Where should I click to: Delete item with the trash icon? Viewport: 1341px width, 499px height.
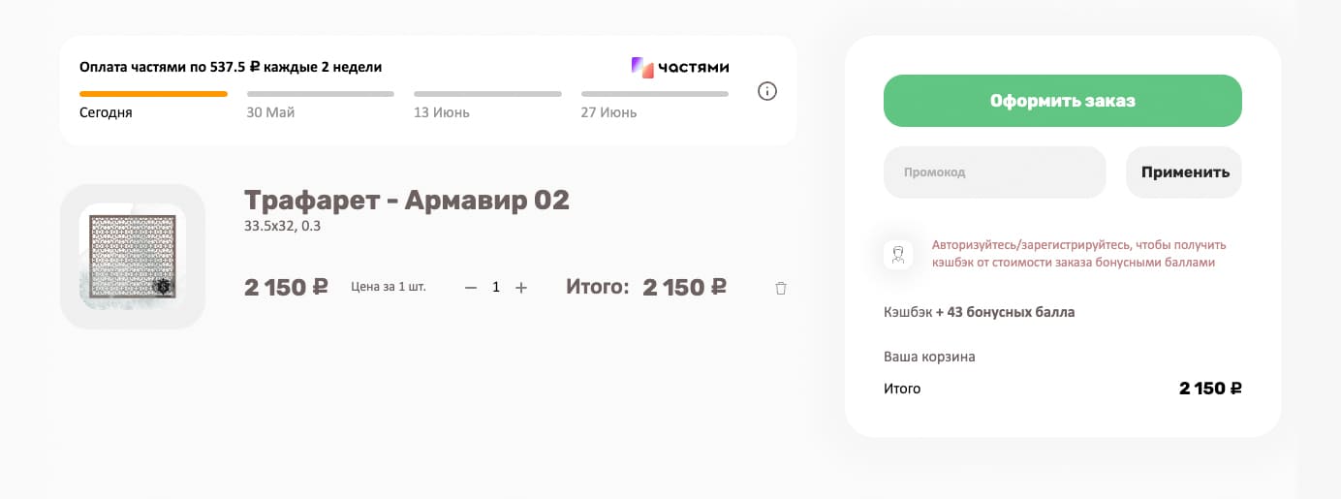781,288
